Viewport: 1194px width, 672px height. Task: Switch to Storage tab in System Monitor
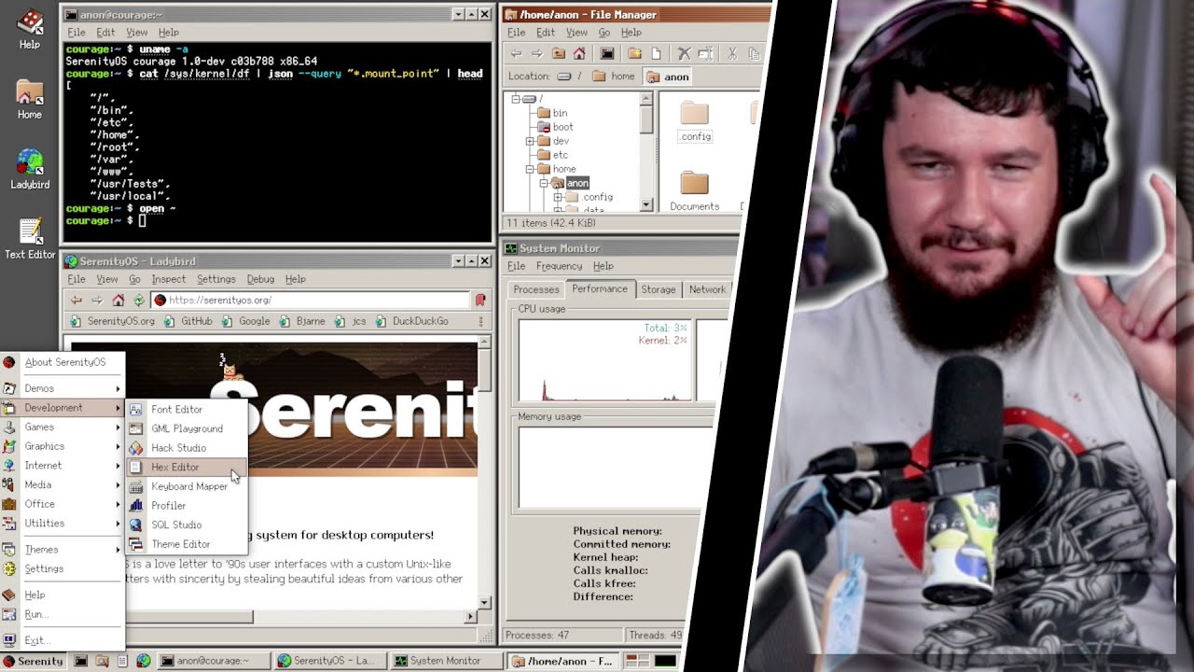point(658,290)
